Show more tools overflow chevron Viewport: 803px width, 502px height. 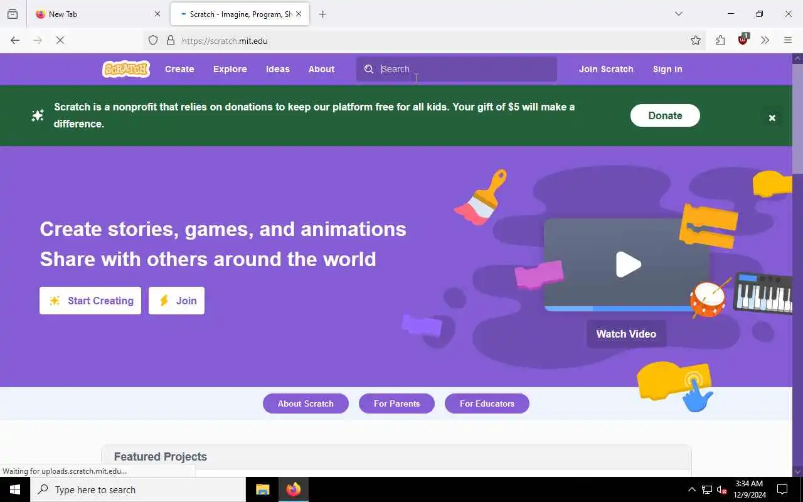765,41
